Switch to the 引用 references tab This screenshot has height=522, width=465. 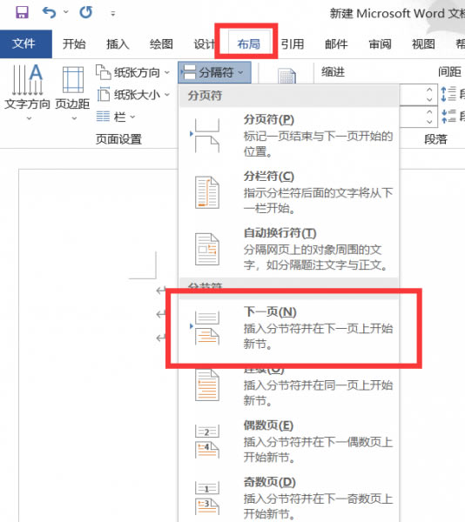click(293, 43)
